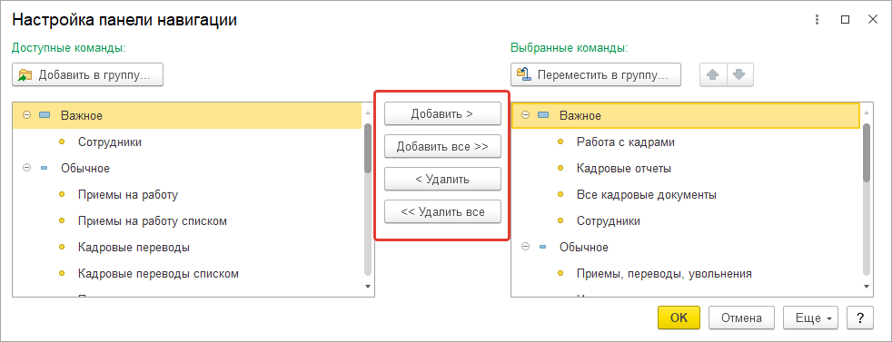This screenshot has height=342, width=892.
Task: Open the Еще dropdown menu
Action: tap(810, 318)
